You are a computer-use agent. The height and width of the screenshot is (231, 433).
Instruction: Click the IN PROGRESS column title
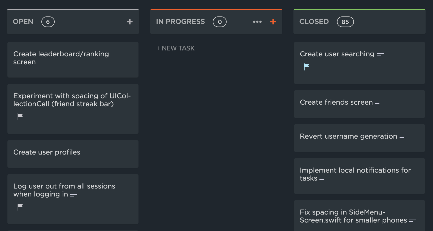click(x=180, y=22)
